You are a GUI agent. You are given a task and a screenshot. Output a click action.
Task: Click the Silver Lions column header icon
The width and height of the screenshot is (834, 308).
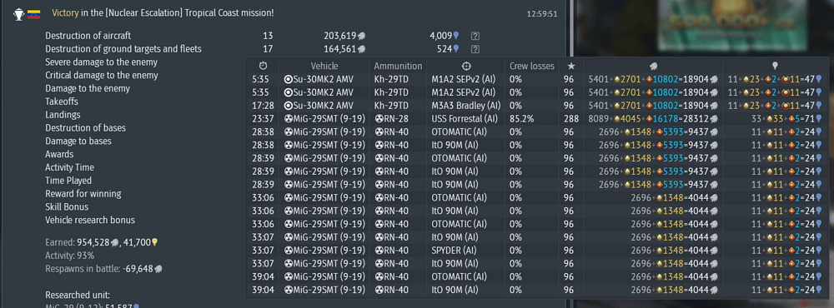[654, 67]
